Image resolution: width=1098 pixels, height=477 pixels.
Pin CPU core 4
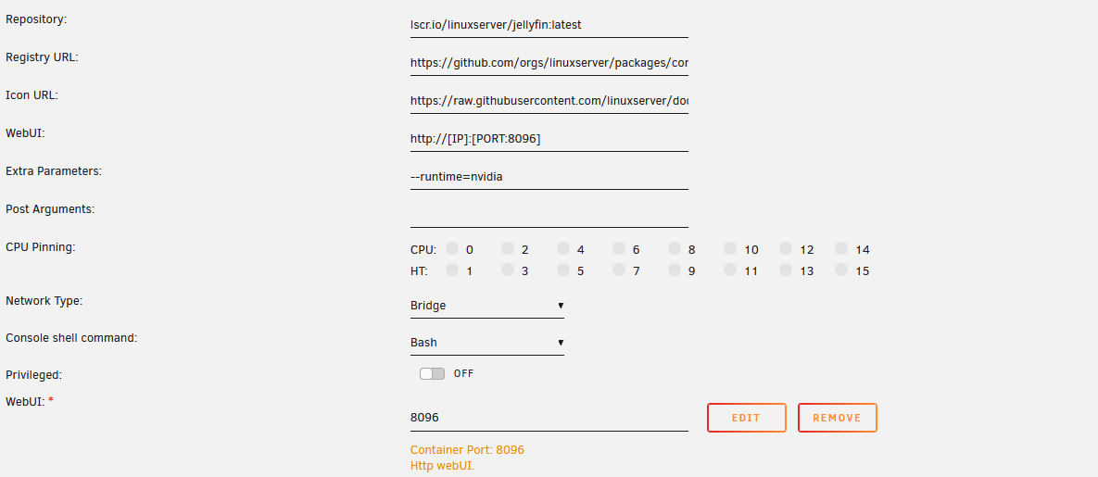pyautogui.click(x=563, y=248)
